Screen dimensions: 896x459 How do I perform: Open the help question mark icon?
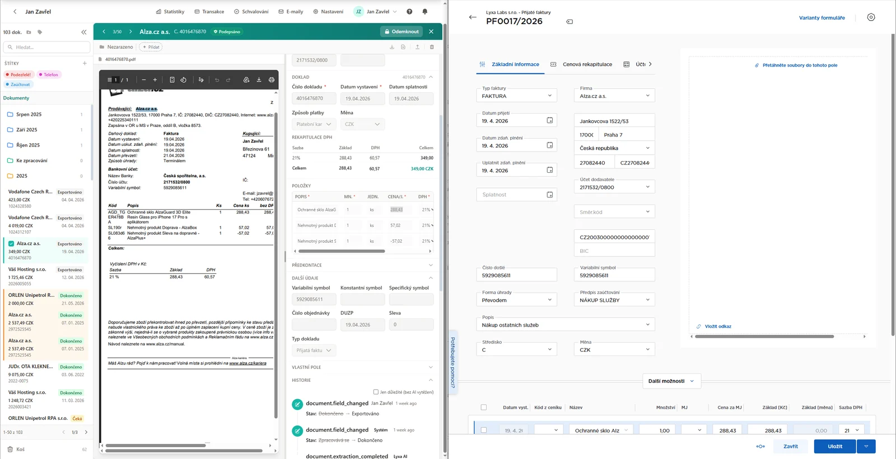[x=409, y=12]
